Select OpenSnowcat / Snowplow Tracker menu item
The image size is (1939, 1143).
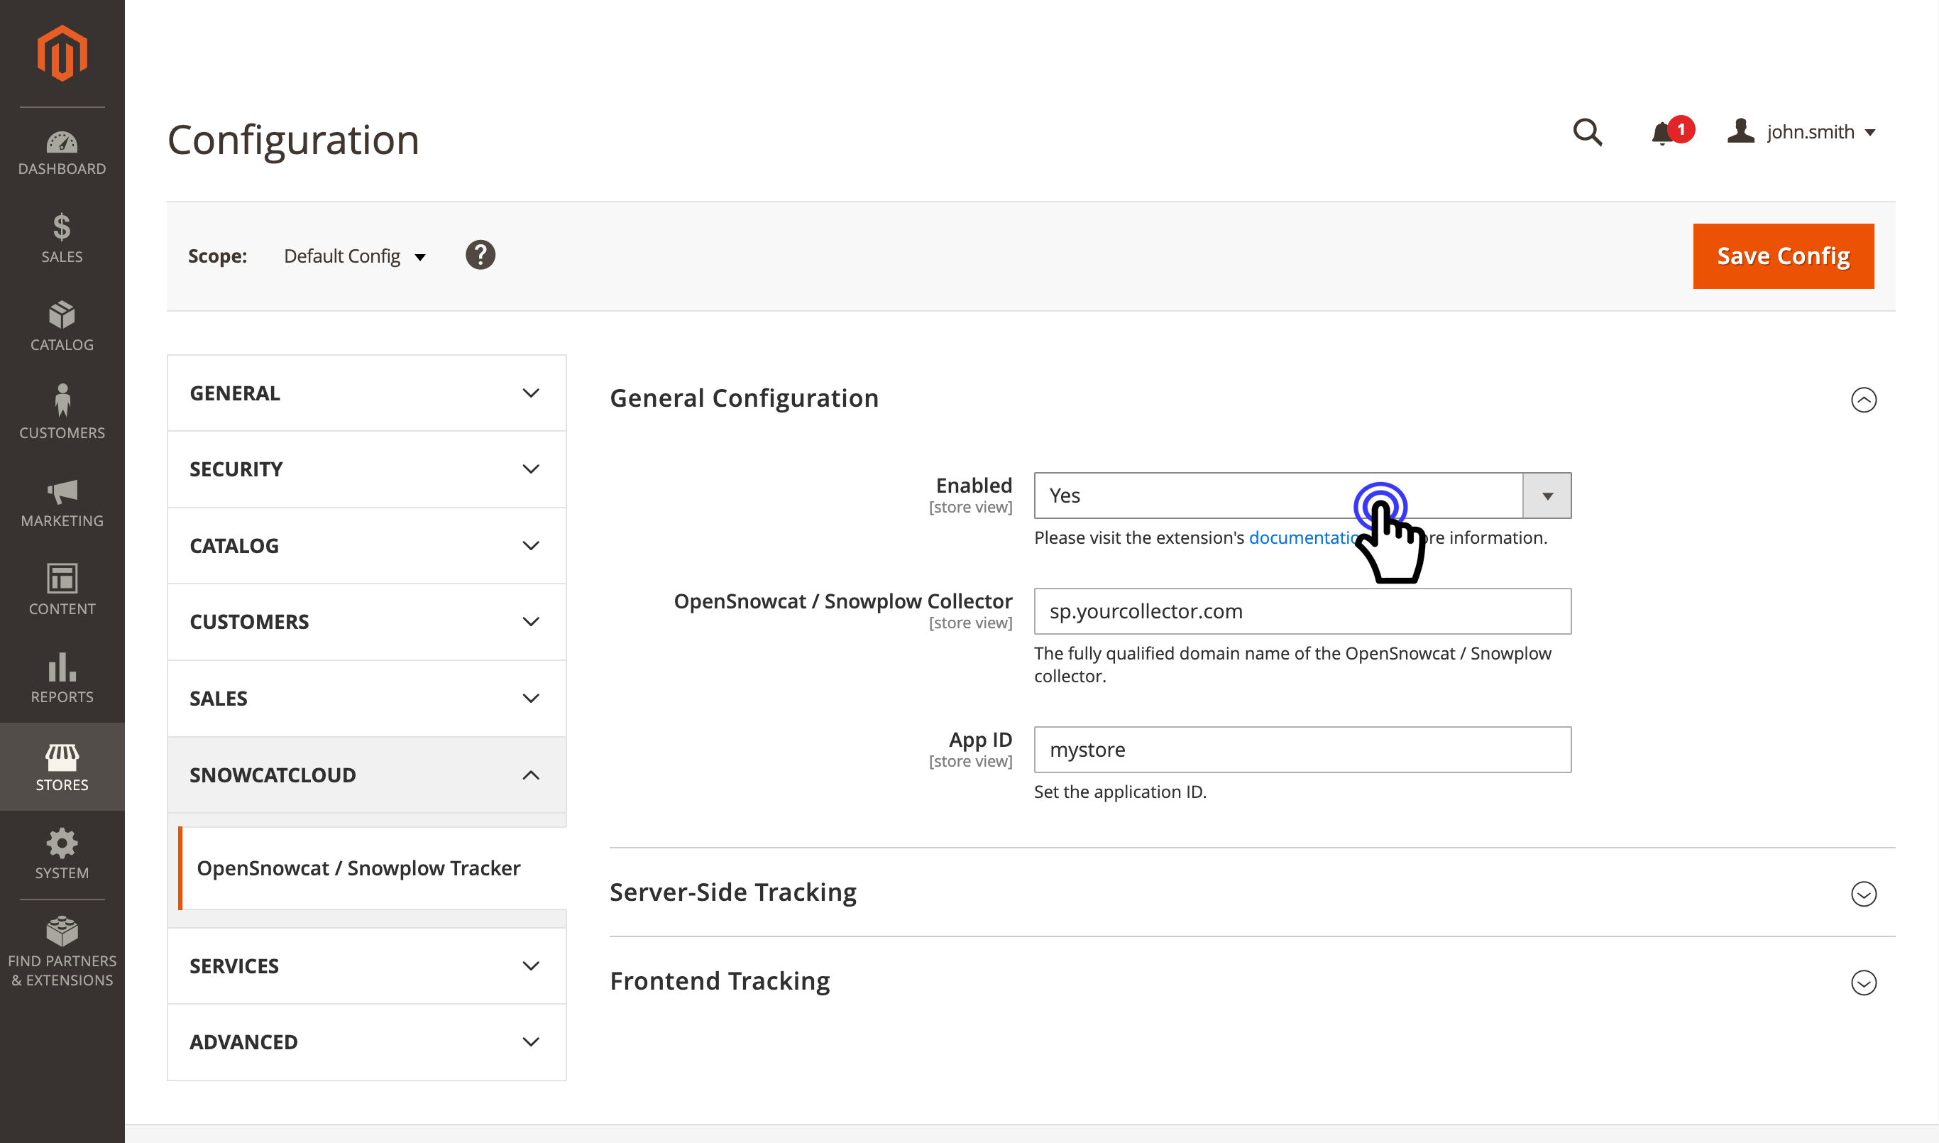coord(358,868)
